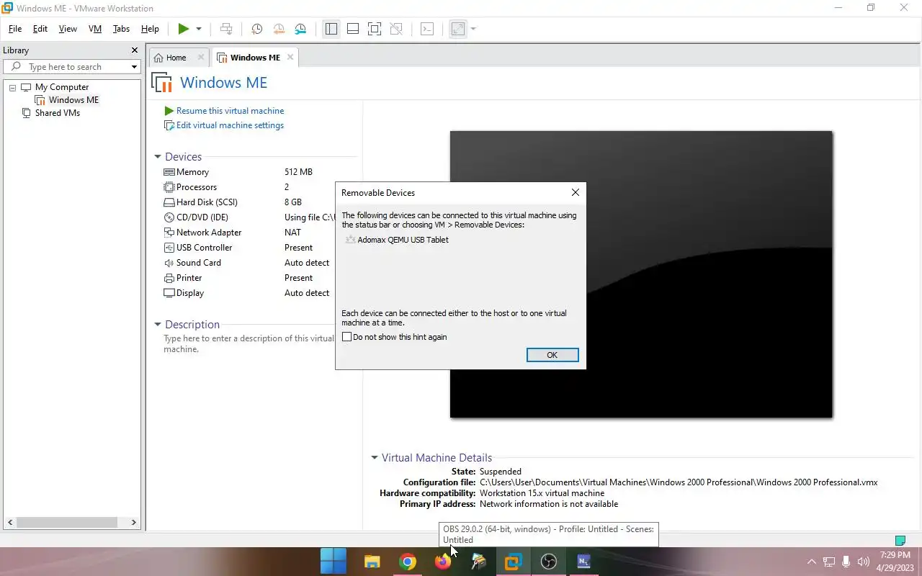Image resolution: width=922 pixels, height=576 pixels.
Task: Click OK in Removable Devices dialog
Action: 552,355
